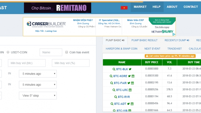The width and height of the screenshot is (201, 113).
Task: Click the NHÂN VIÊN PHÁT job ad link
Action: 83,20
